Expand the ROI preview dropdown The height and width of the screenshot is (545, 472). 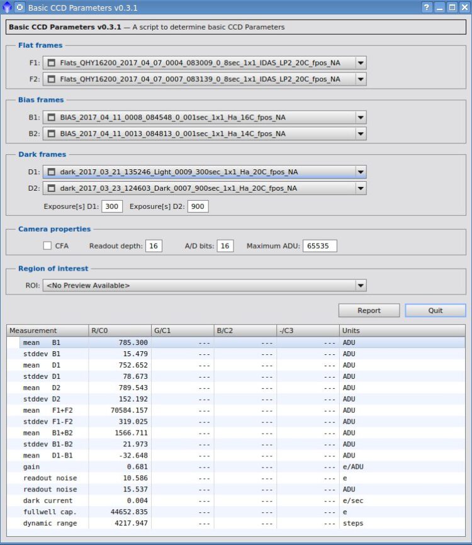(361, 286)
